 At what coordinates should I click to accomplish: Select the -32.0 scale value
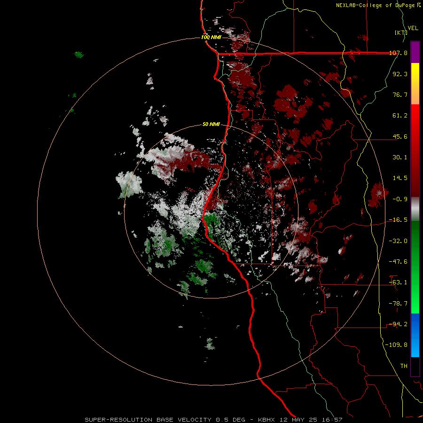398,241
